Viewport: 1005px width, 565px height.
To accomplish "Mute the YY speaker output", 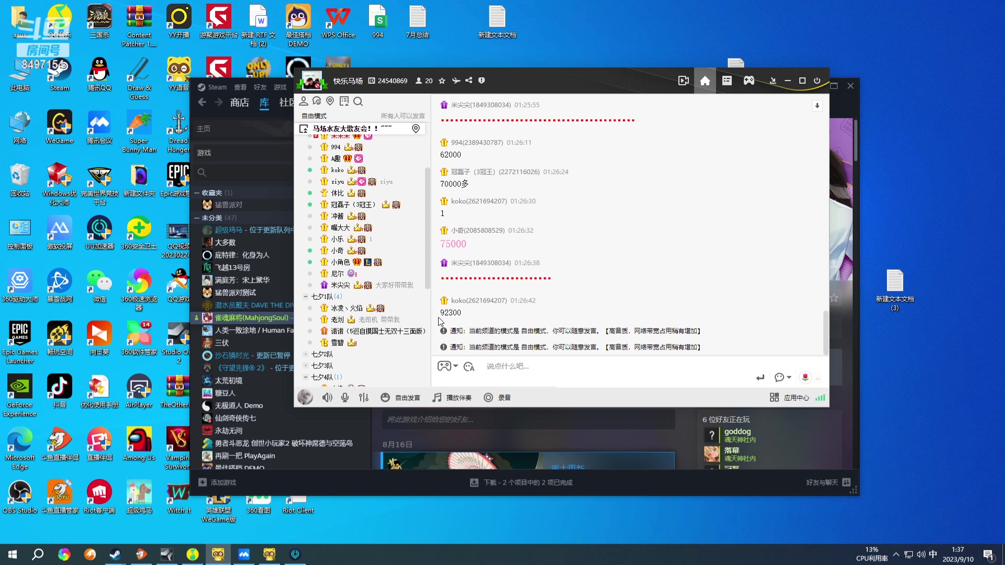I will [x=327, y=398].
